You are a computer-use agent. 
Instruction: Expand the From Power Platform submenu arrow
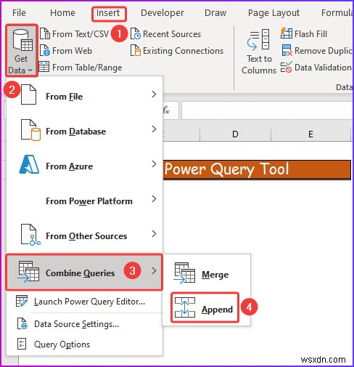(x=154, y=199)
